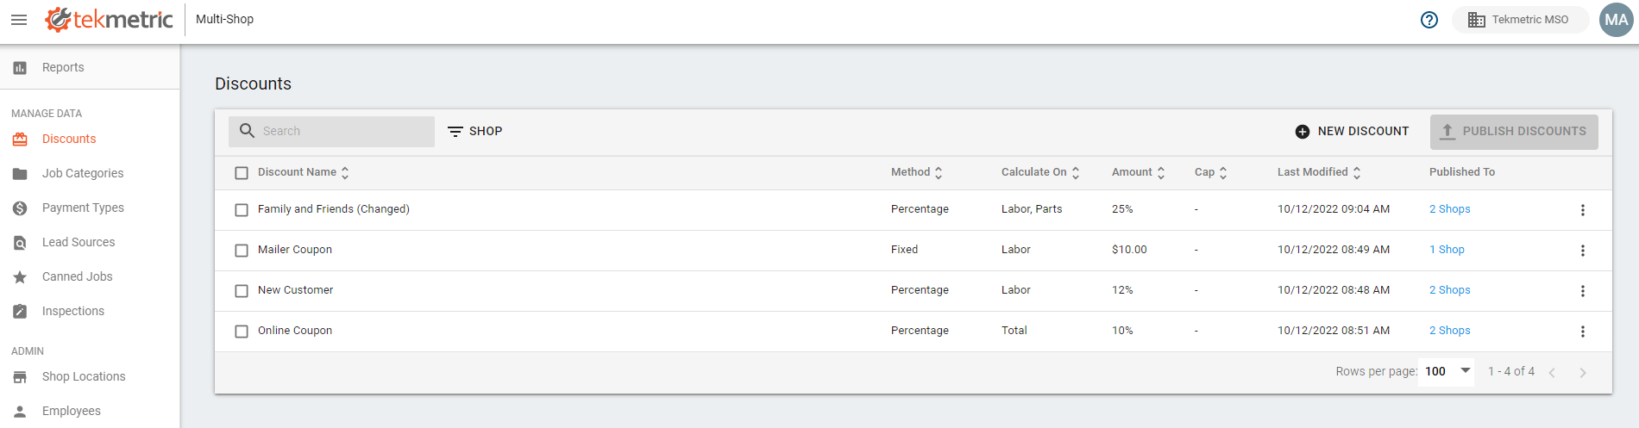Open Inspections in the sidebar
1639x428 pixels.
90,311
